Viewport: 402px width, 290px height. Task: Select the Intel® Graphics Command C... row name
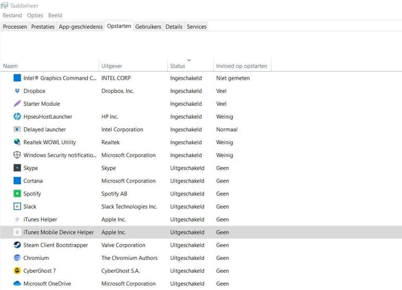[x=60, y=78]
